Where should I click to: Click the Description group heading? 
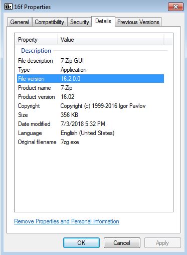36,51
